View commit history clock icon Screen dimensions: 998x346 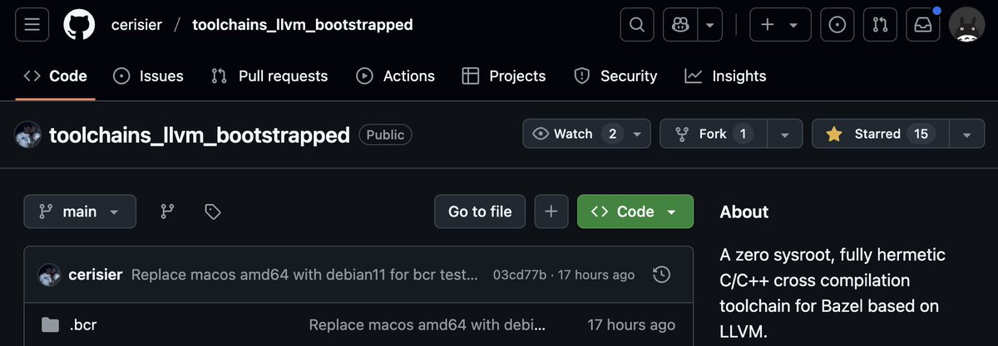[x=661, y=275]
